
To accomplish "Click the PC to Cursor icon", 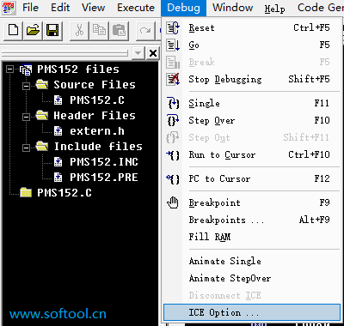I will coord(173,178).
